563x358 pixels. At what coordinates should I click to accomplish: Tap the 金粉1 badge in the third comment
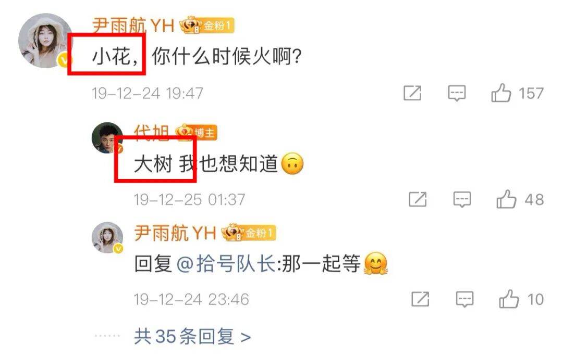[249, 233]
